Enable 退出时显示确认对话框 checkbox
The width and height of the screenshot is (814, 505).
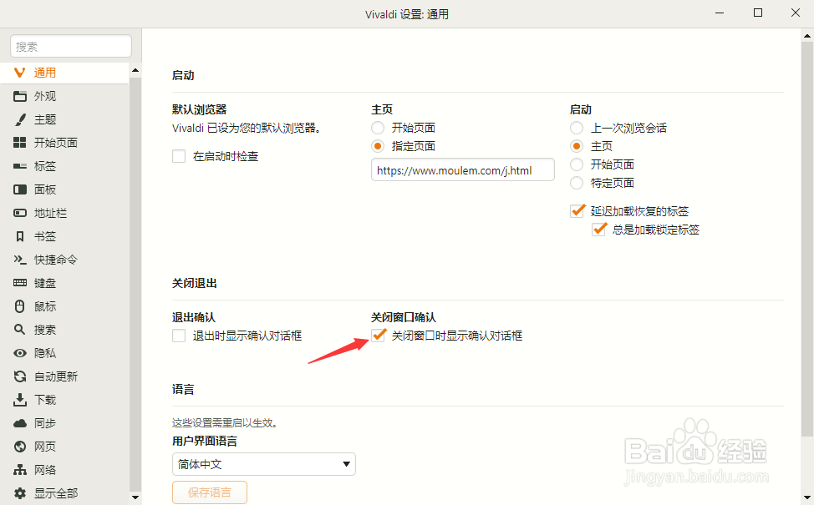(x=179, y=336)
